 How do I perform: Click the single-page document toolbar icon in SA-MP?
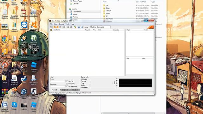pyautogui.click(x=64, y=27)
